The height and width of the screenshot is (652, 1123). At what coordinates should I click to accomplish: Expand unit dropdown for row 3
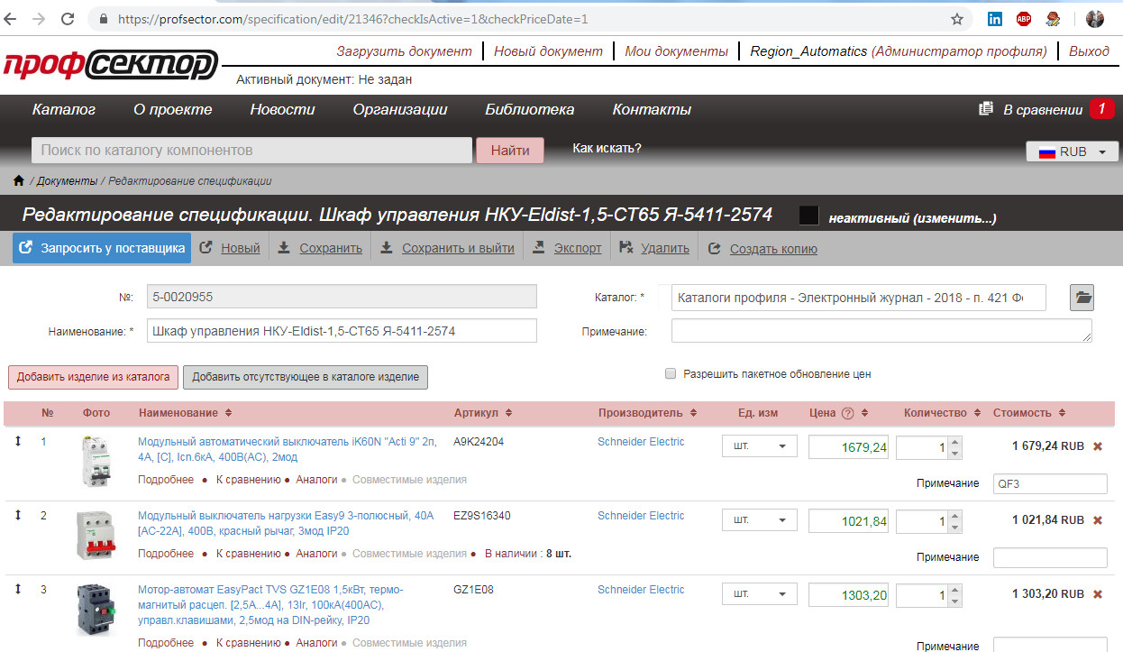pyautogui.click(x=759, y=594)
